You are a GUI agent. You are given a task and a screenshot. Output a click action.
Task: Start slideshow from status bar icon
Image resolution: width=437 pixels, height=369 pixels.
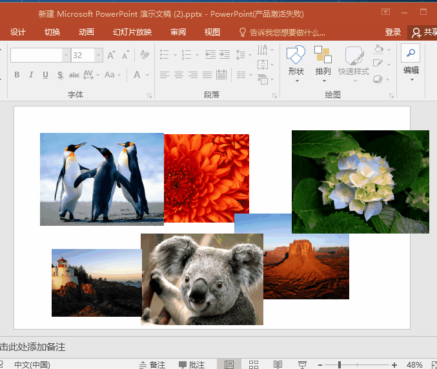(302, 364)
